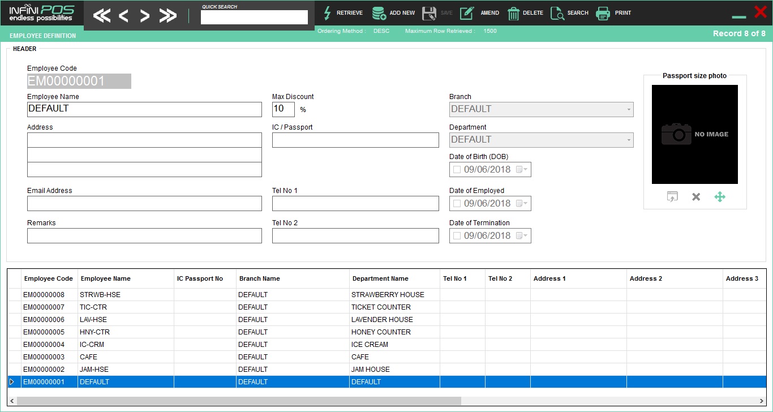Click the Print printer icon
773x412 pixels.
point(603,13)
